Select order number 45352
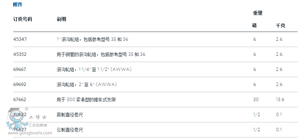This screenshot has width=306, height=140. pyautogui.click(x=20, y=54)
